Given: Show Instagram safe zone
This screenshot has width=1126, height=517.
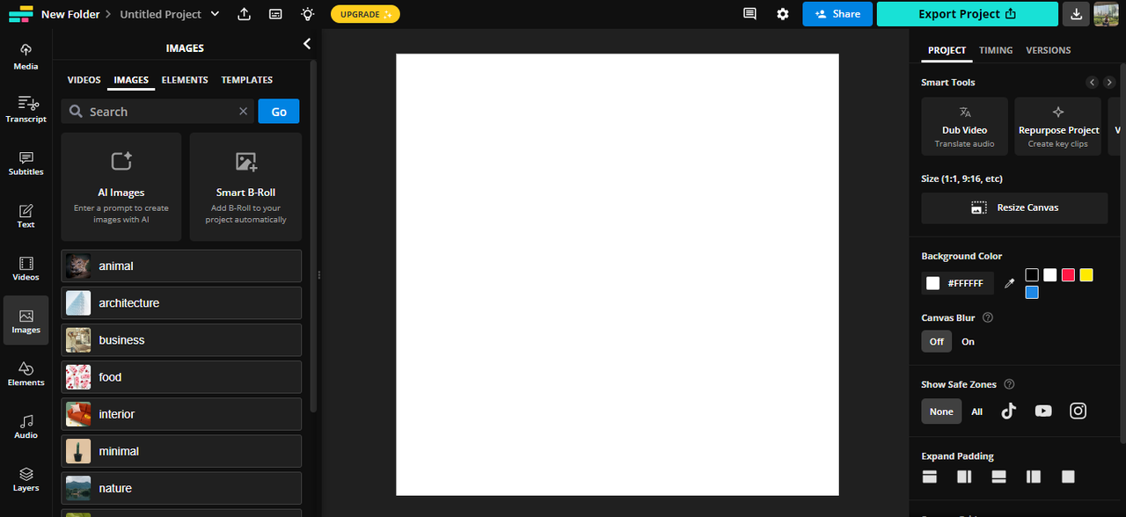Looking at the screenshot, I should [1078, 411].
